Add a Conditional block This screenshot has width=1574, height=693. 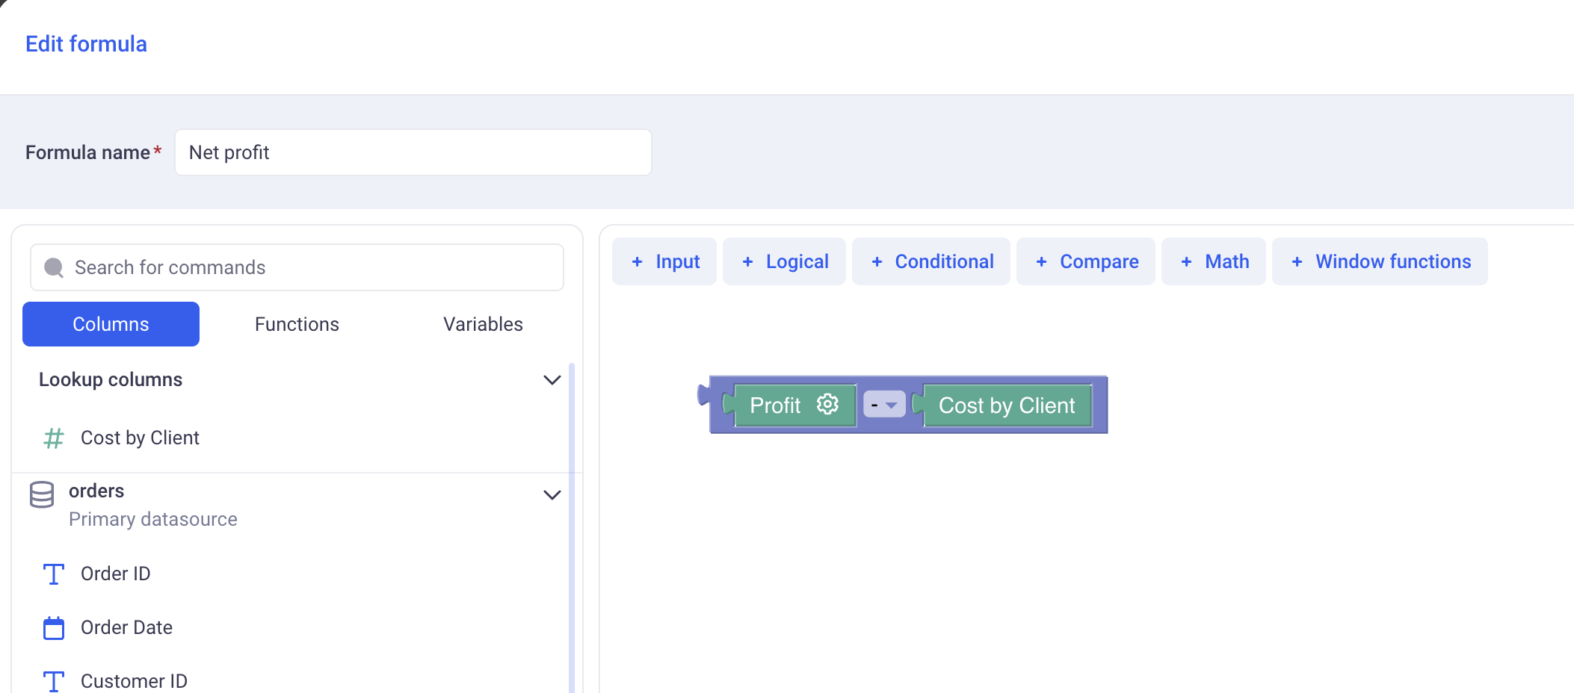point(931,262)
